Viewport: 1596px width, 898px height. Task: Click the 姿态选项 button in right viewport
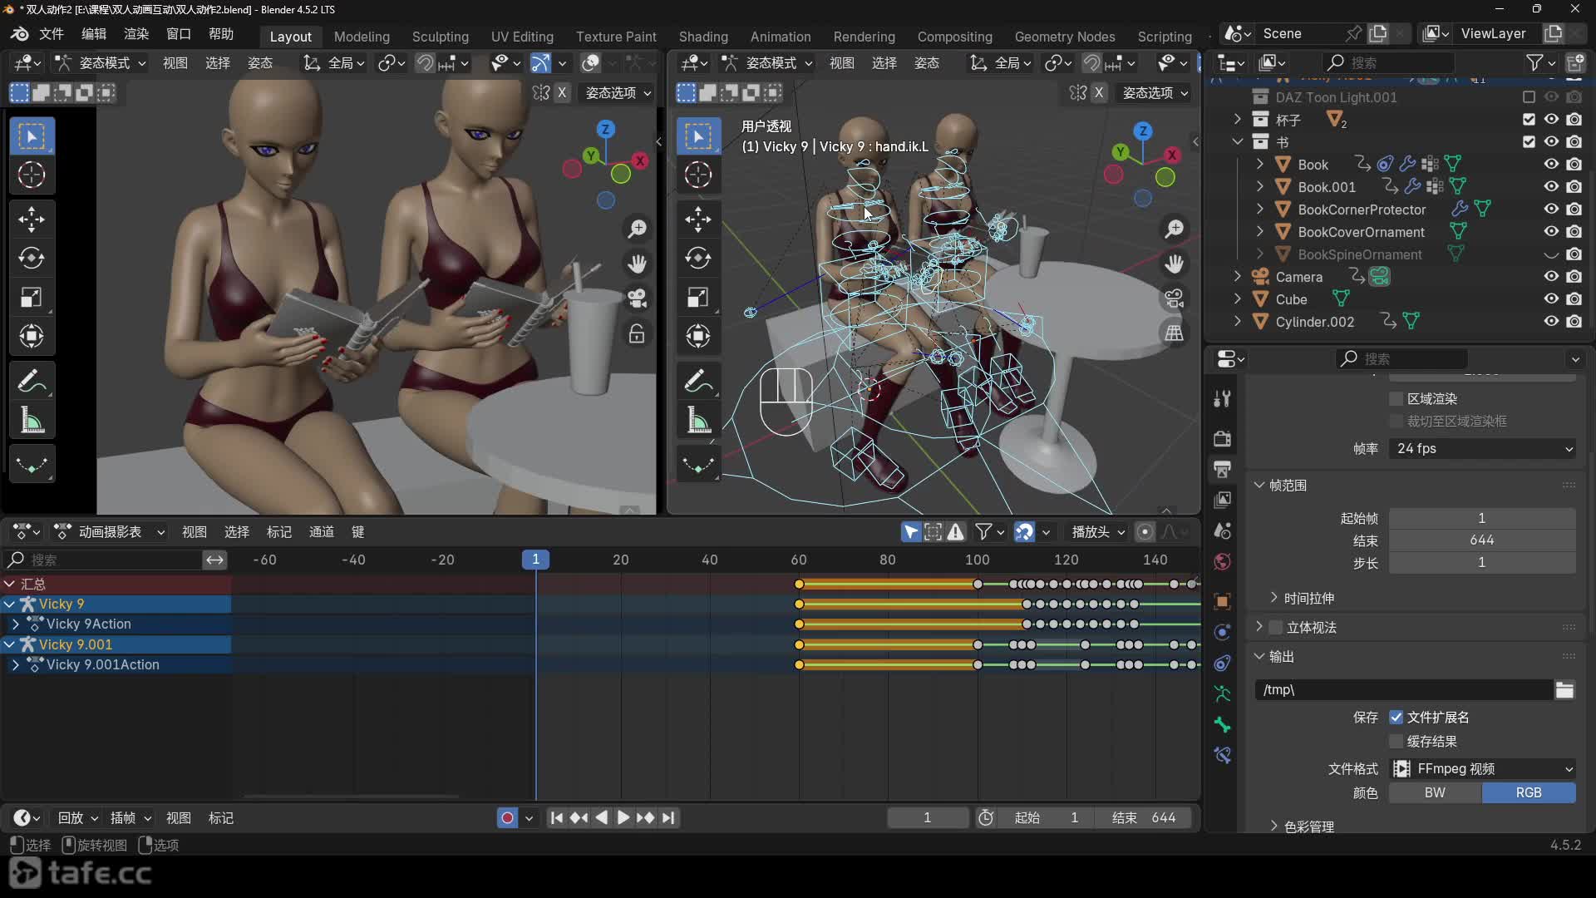[x=1155, y=93]
